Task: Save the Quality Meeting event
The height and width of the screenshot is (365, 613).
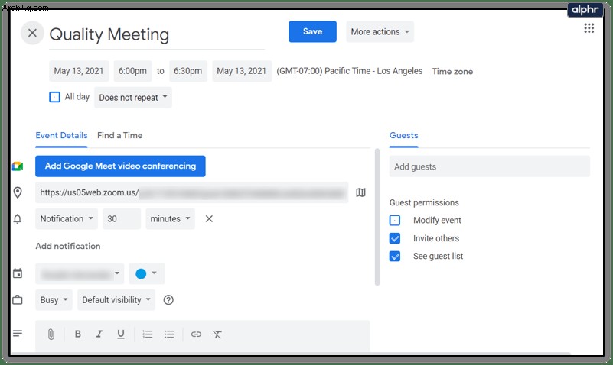Action: click(x=312, y=31)
